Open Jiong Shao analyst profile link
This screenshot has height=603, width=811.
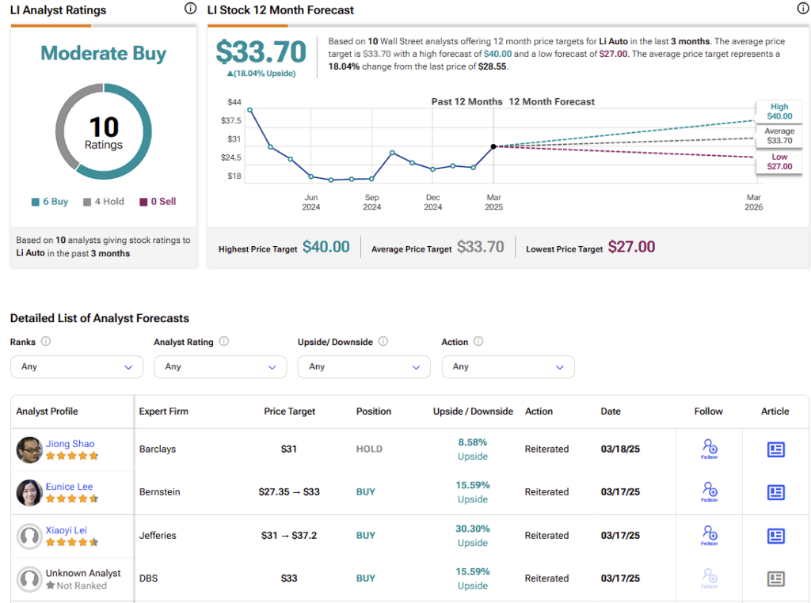[70, 443]
